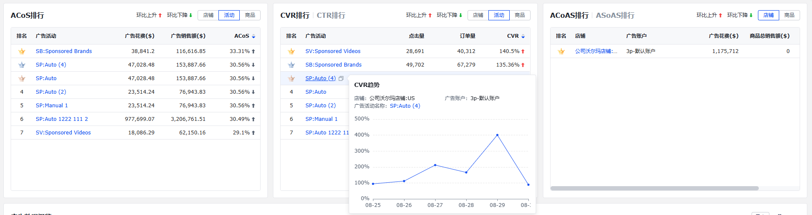Image resolution: width=812 pixels, height=215 pixels.
Task: Click 3p-默认账户 cell in ACoAS table
Action: click(x=641, y=51)
